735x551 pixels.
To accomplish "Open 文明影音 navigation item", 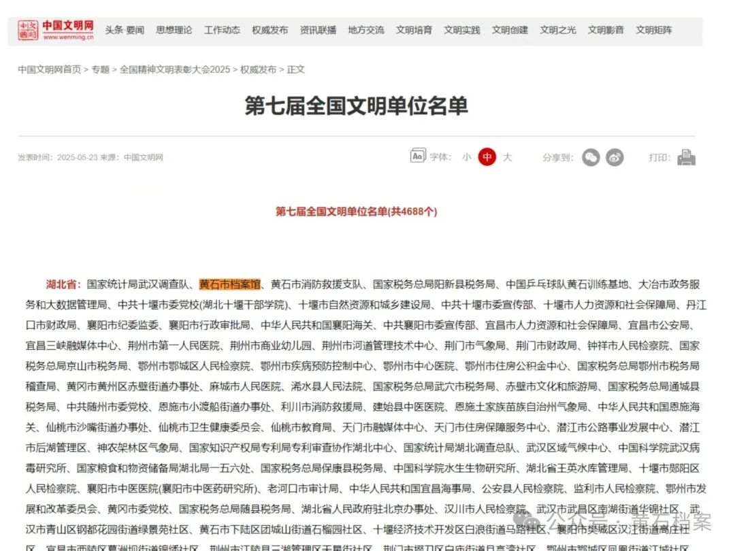I will (606, 31).
